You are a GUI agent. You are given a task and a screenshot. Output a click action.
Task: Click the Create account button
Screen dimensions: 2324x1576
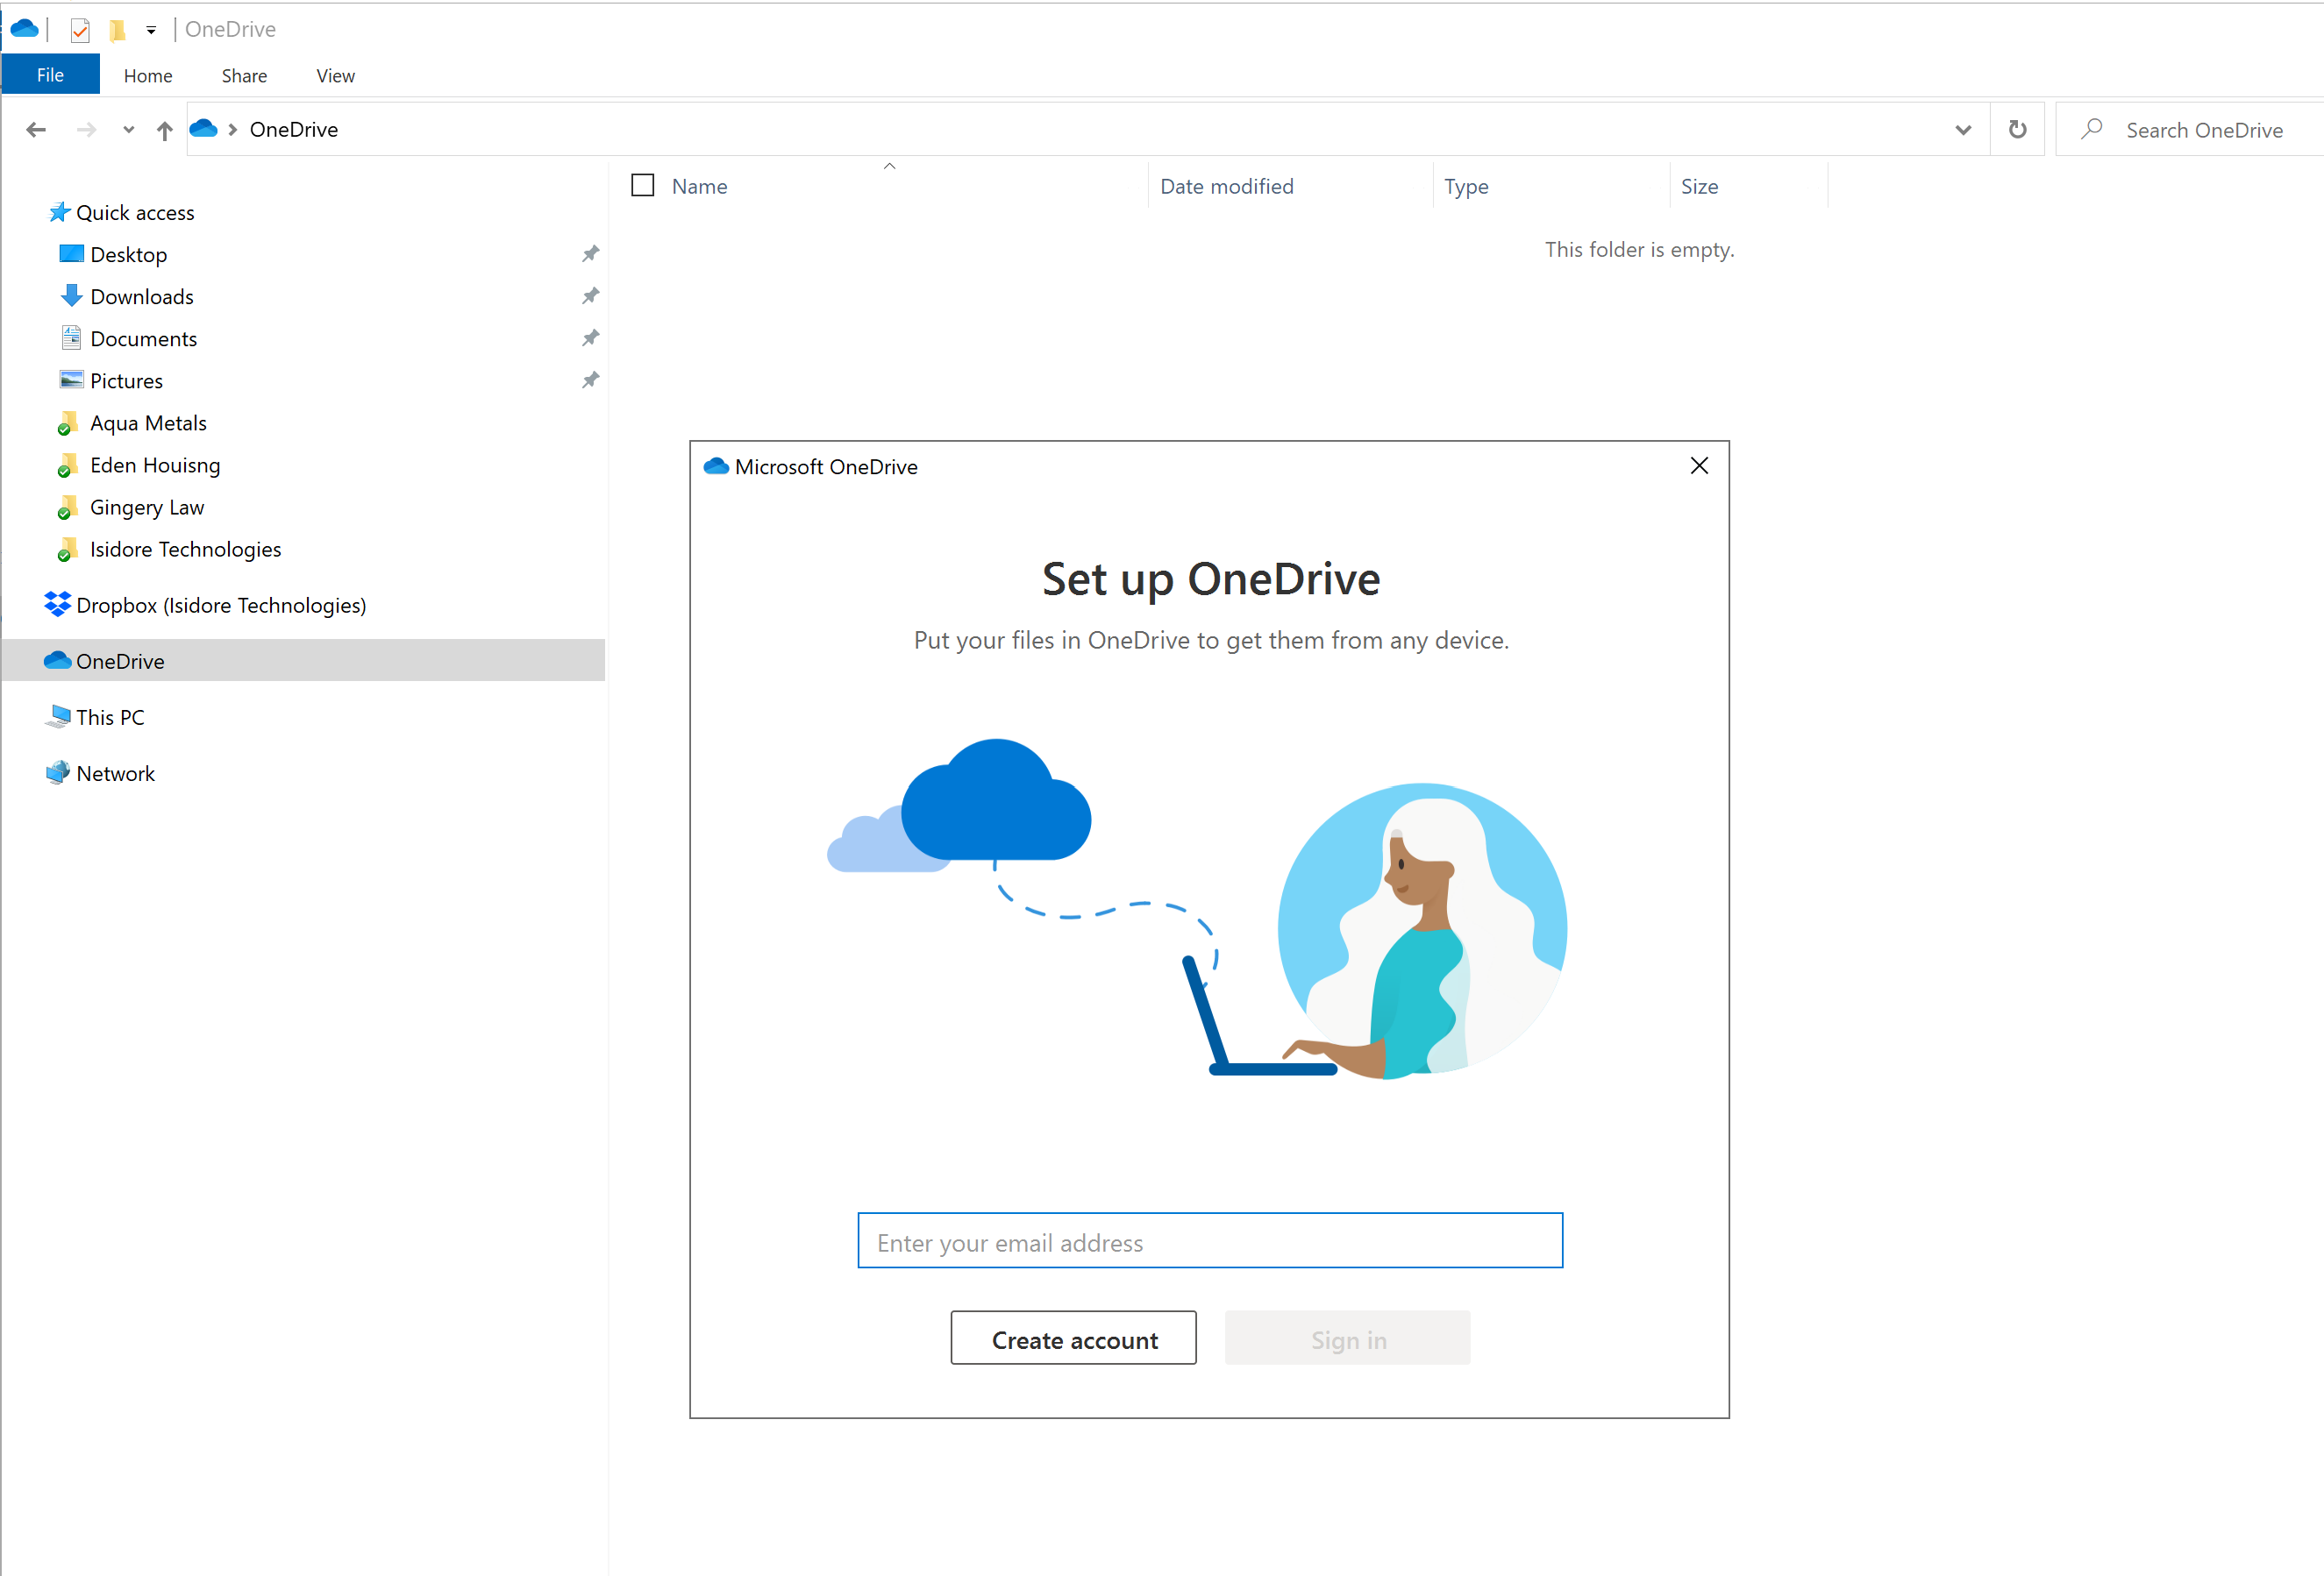pyautogui.click(x=1073, y=1339)
